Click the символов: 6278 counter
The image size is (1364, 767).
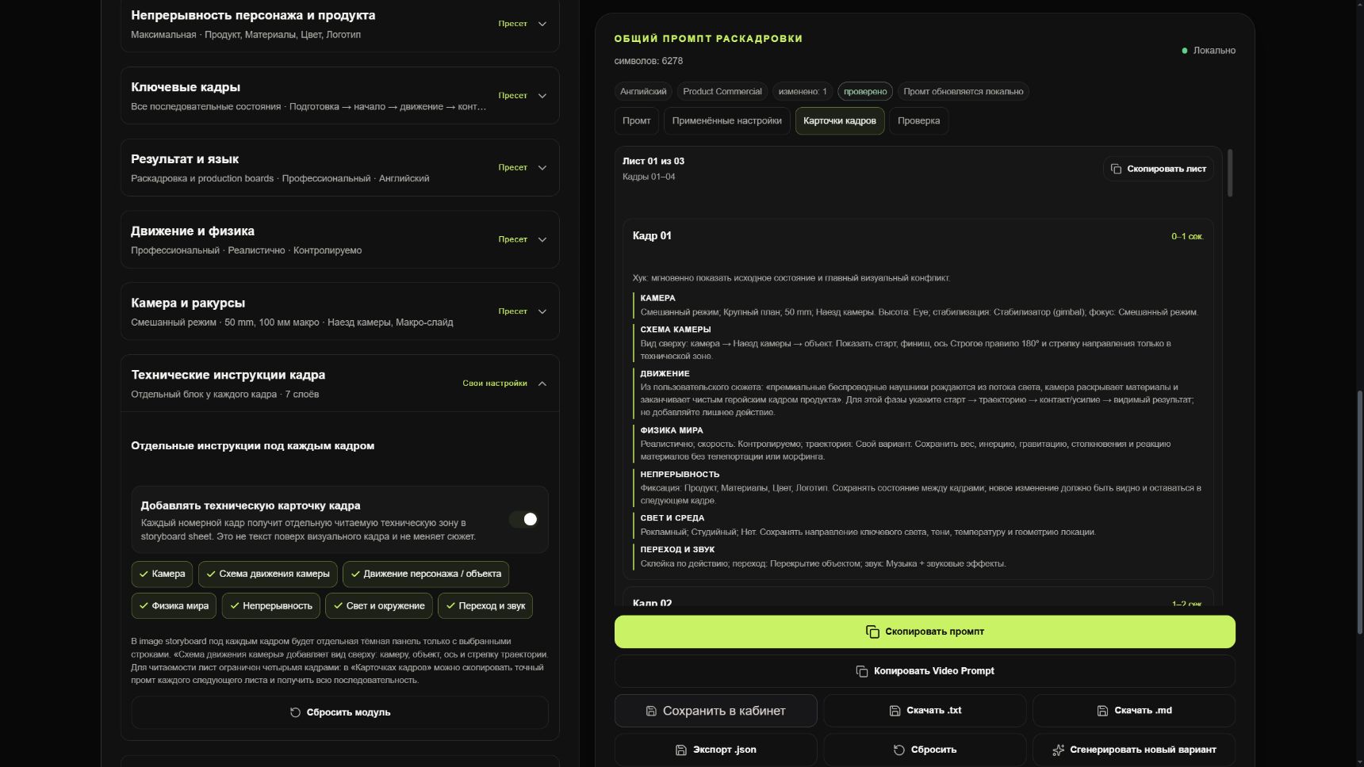click(x=649, y=61)
